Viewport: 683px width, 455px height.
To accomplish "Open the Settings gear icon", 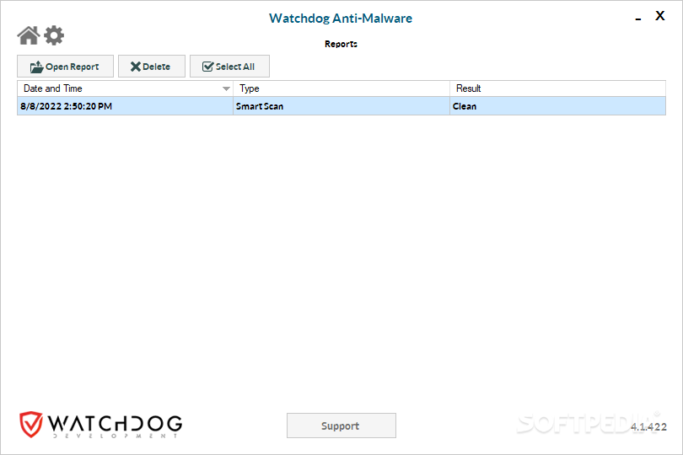I will 54,35.
